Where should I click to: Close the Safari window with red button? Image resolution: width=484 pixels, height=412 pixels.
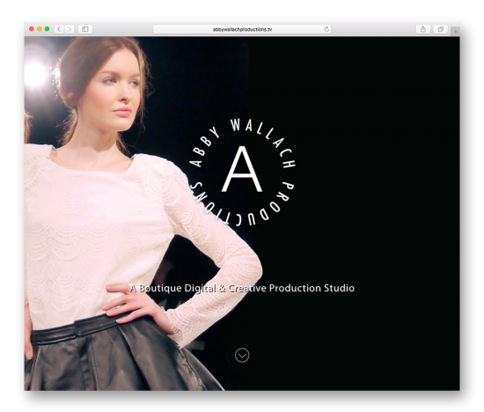(32, 29)
